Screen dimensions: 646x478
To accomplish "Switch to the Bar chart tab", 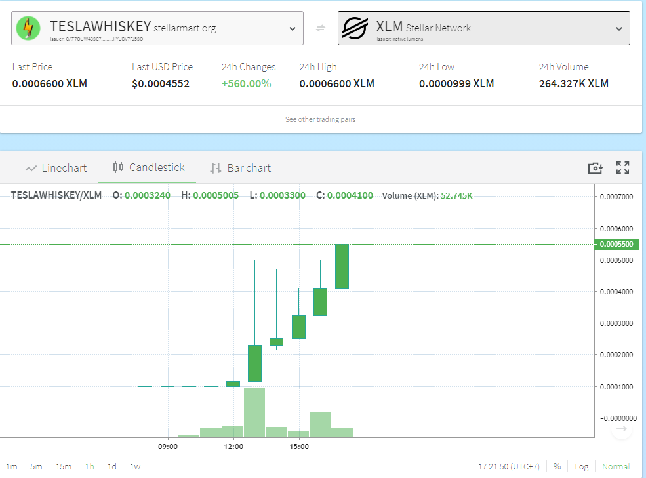I will [x=241, y=168].
